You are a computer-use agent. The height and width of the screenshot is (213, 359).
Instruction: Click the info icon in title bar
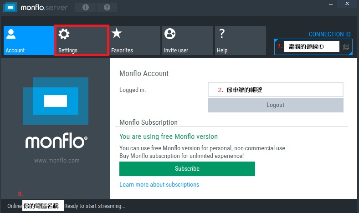pyautogui.click(x=86, y=7)
